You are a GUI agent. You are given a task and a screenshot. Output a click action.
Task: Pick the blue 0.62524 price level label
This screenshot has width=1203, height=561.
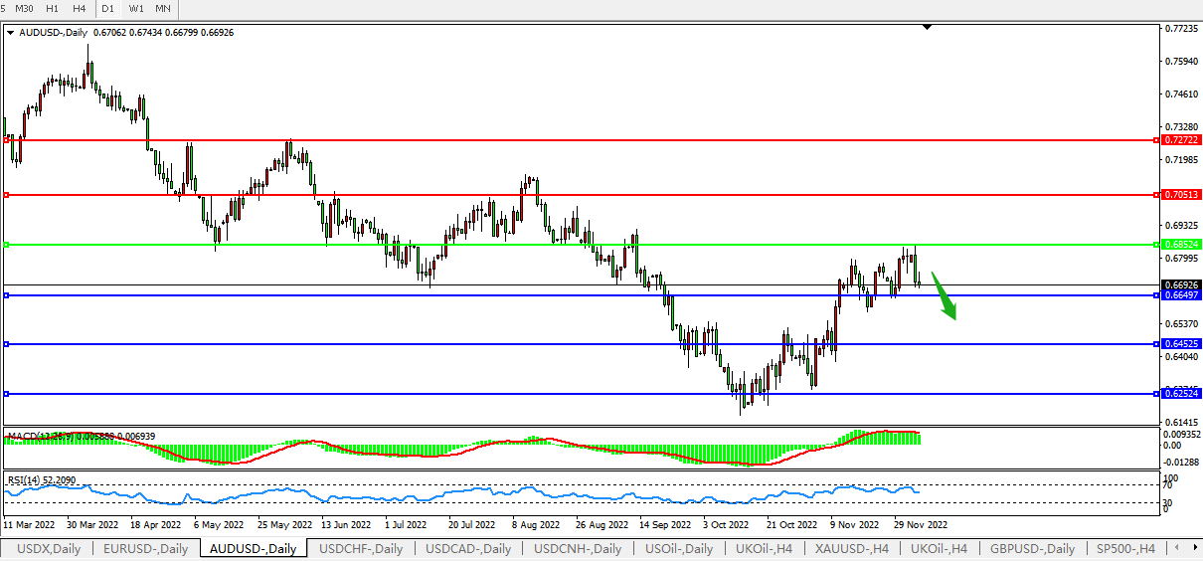(1181, 394)
